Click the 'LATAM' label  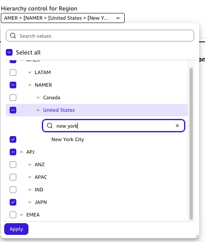click(x=43, y=72)
